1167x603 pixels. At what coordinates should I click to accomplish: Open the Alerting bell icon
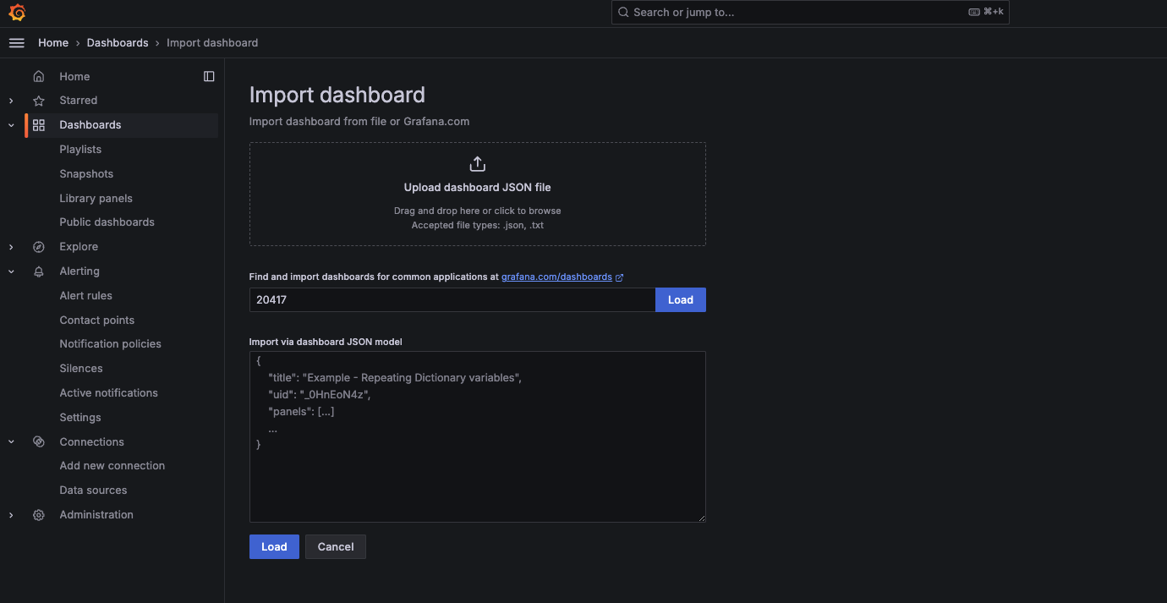tap(38, 271)
